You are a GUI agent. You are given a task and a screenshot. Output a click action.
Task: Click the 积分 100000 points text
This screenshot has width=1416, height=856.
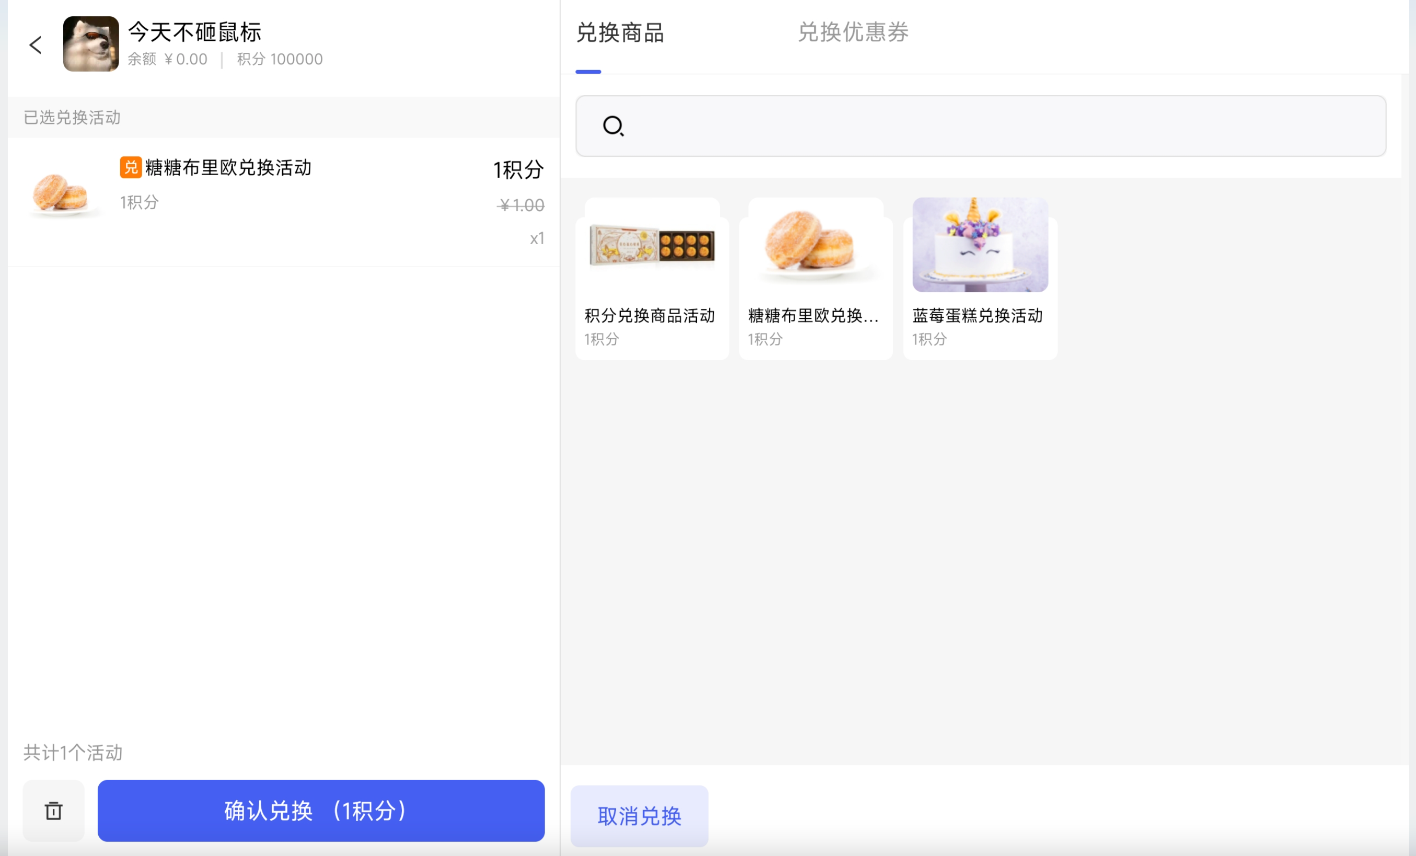280,59
